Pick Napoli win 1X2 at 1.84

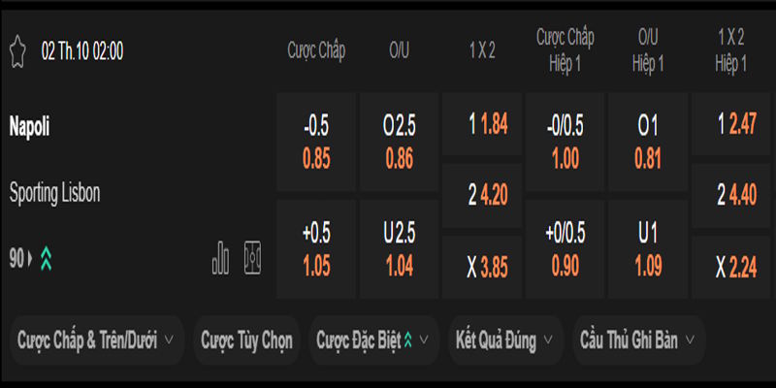(x=482, y=125)
